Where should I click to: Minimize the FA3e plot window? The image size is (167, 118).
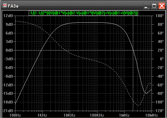pyautogui.click(x=147, y=6)
